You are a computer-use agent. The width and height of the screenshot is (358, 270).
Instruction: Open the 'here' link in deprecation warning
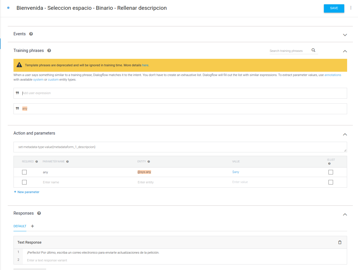pos(145,65)
